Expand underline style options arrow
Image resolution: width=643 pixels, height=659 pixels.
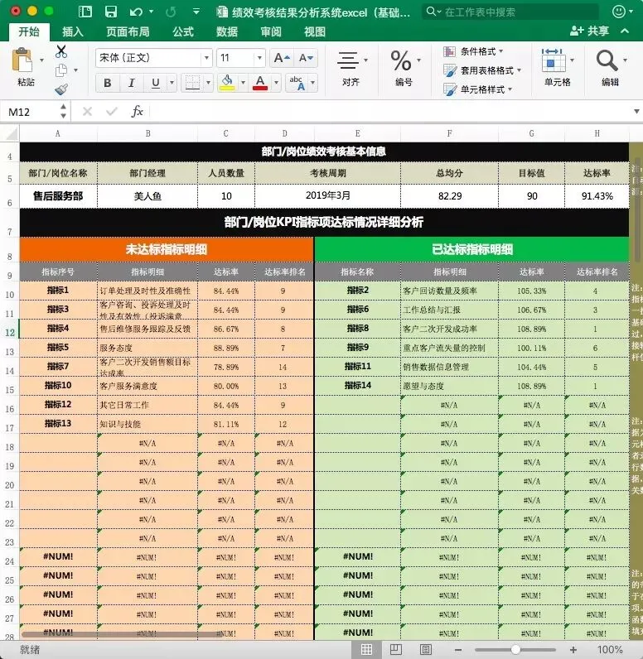[x=172, y=83]
